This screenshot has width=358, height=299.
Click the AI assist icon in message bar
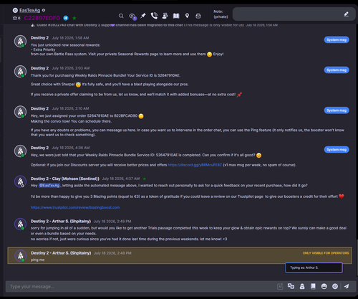280,286
